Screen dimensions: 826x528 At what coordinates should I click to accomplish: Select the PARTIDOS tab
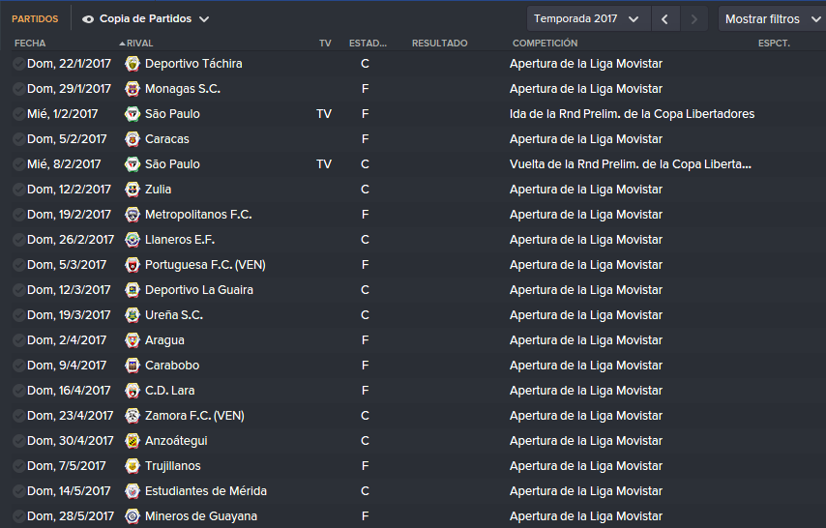point(35,19)
